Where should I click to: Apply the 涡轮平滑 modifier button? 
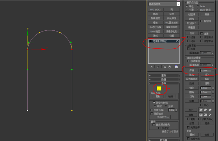[172, 18]
